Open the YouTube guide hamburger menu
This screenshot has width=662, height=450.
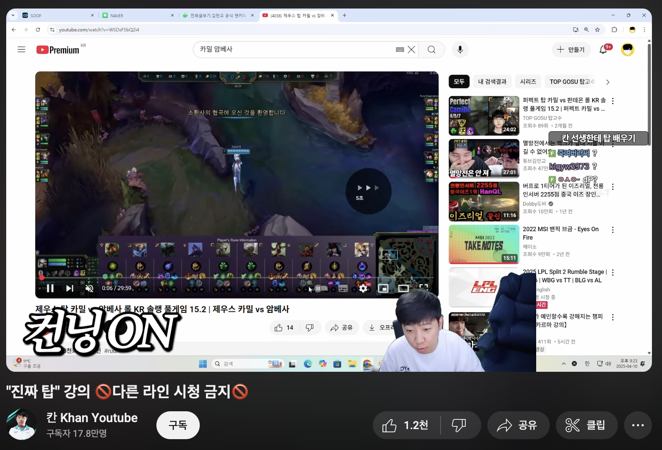click(21, 50)
